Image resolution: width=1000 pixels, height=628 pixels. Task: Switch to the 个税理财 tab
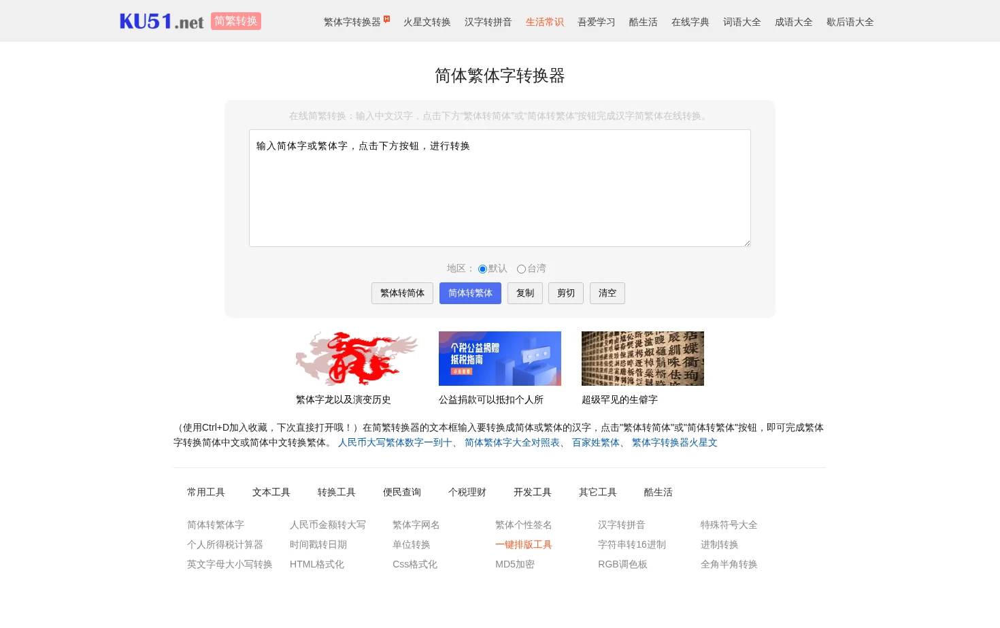click(467, 492)
